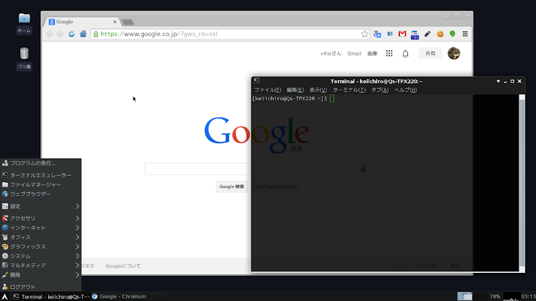Select the Google tab in Chromium

(82, 22)
